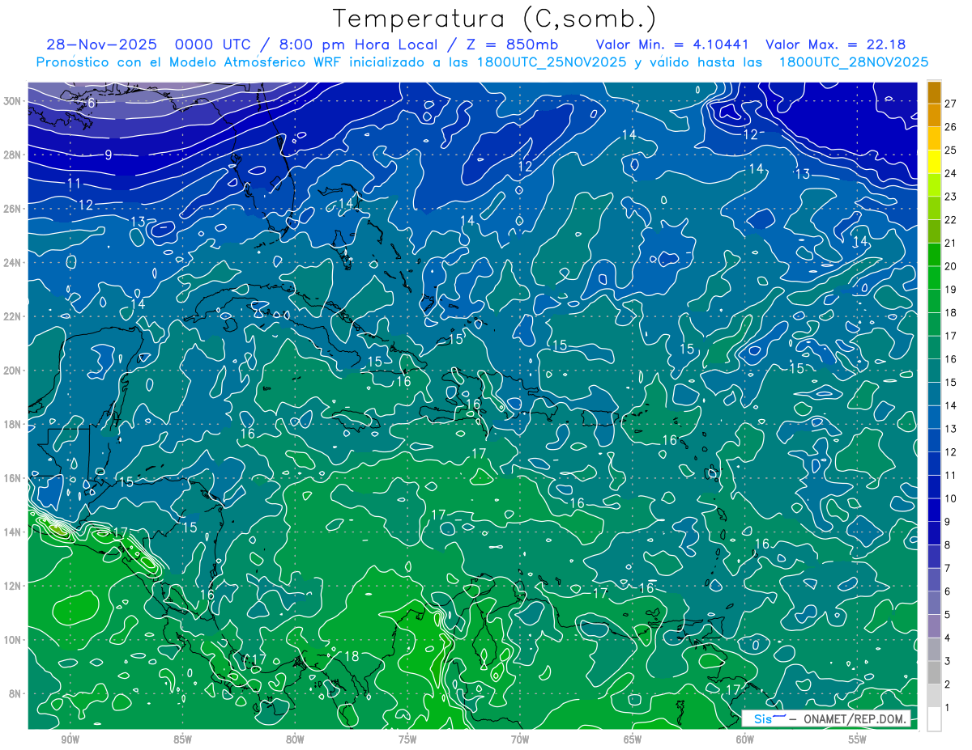Image resolution: width=972 pixels, height=750 pixels.
Task: Click the "30N" latitude label
Action: click(12, 101)
